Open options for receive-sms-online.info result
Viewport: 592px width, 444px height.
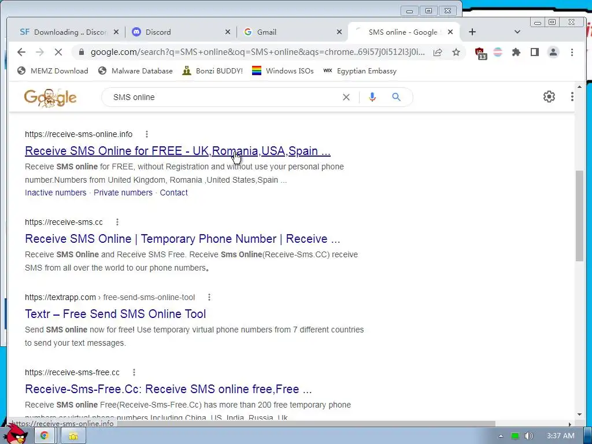[147, 134]
